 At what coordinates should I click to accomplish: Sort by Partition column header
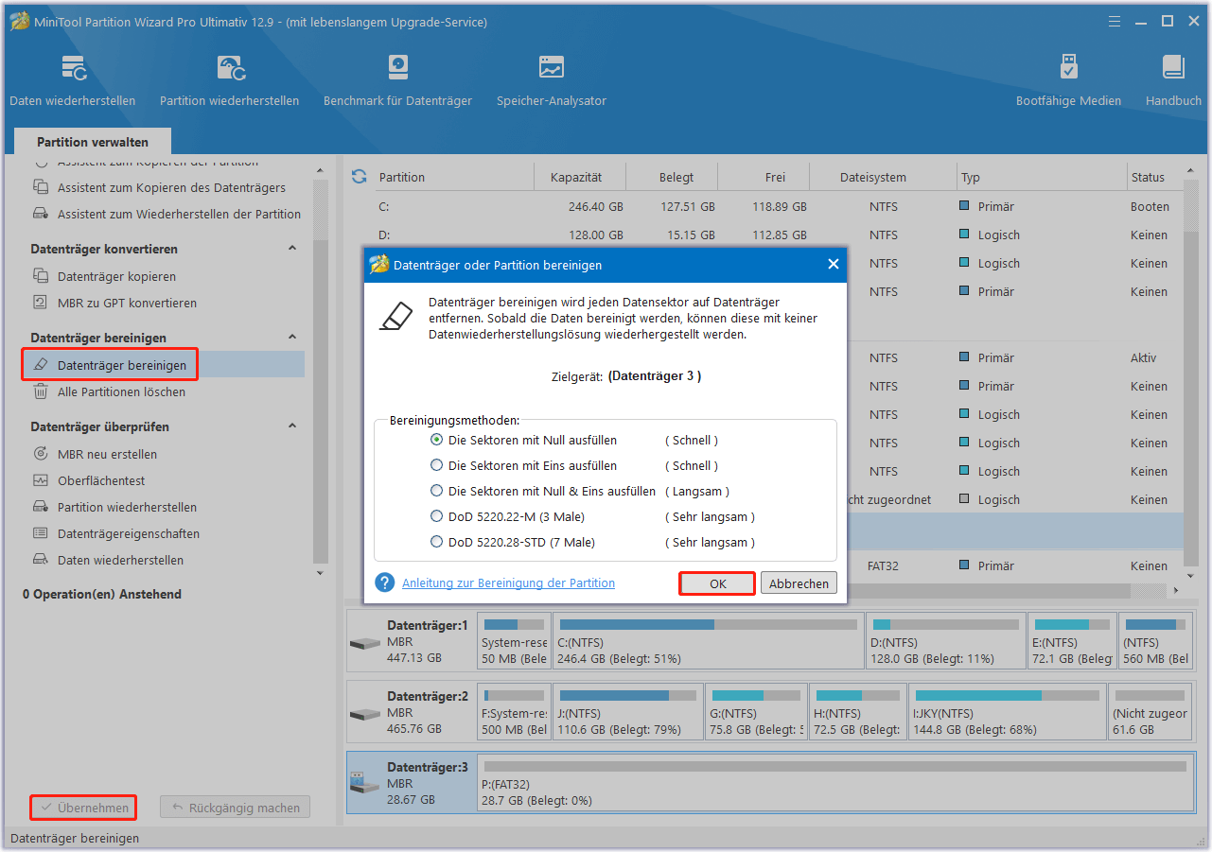pos(402,177)
